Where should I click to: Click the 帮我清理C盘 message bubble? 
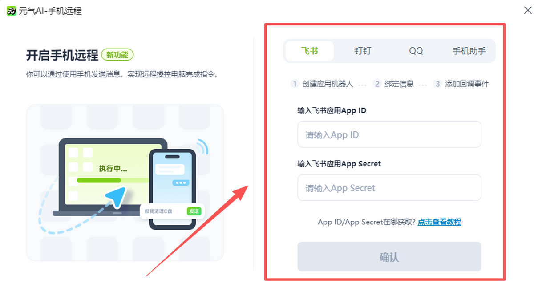(171, 211)
